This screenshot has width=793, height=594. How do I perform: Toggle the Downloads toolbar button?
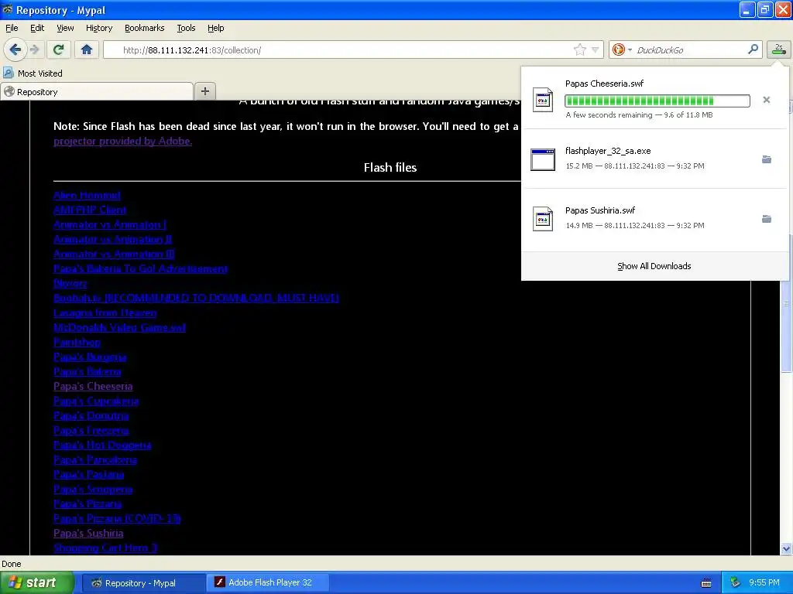(x=779, y=49)
